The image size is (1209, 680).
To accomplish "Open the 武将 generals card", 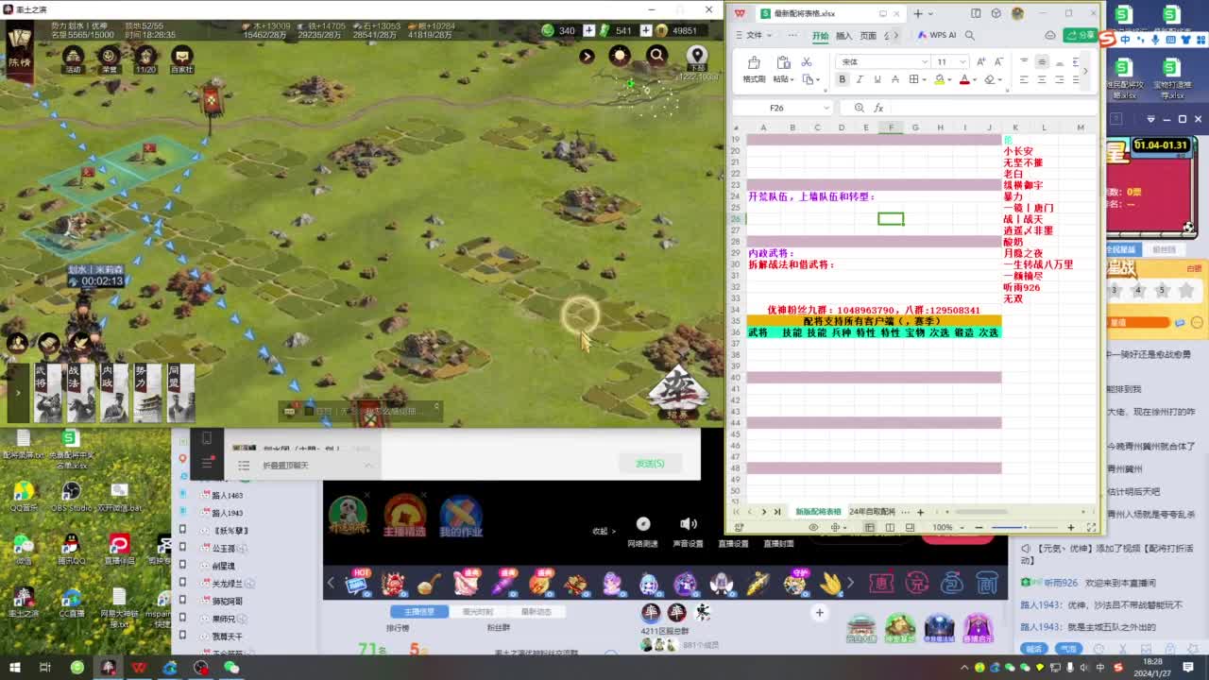I will [49, 392].
